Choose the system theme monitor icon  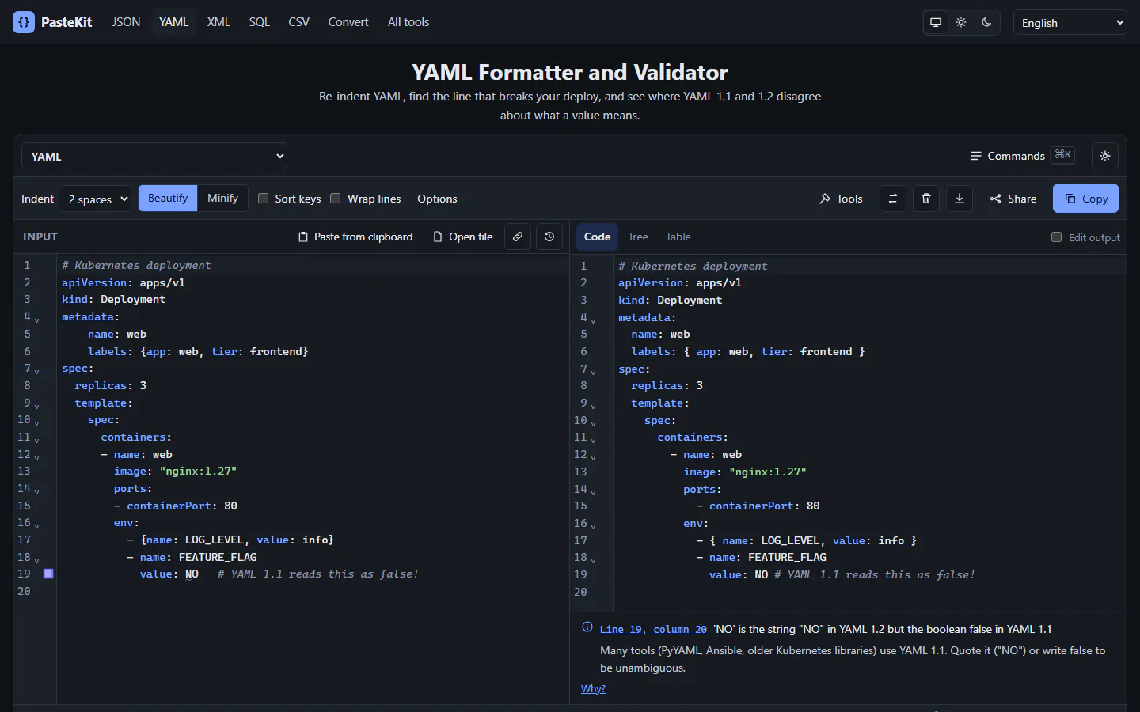point(936,22)
